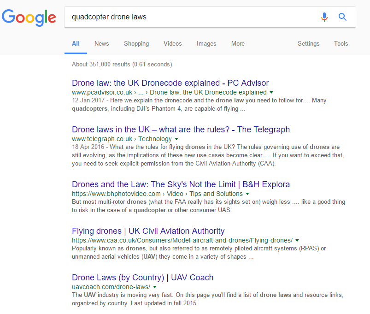This screenshot has width=370, height=314.
Task: Expand dropdown arrow beside telegraph.co.uk URL
Action: pyautogui.click(x=176, y=139)
